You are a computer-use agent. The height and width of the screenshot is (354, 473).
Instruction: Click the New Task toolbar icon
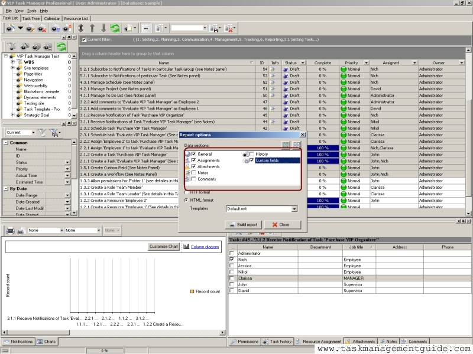pos(10,28)
